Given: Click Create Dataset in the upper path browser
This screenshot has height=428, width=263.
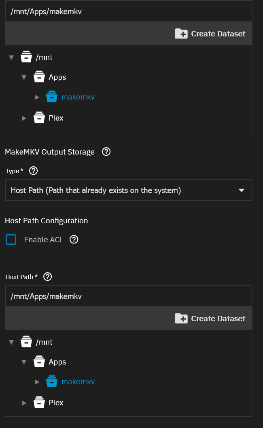Looking at the screenshot, I should click(210, 34).
